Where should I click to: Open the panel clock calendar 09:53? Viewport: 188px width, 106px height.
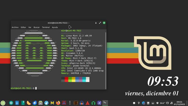179,103
